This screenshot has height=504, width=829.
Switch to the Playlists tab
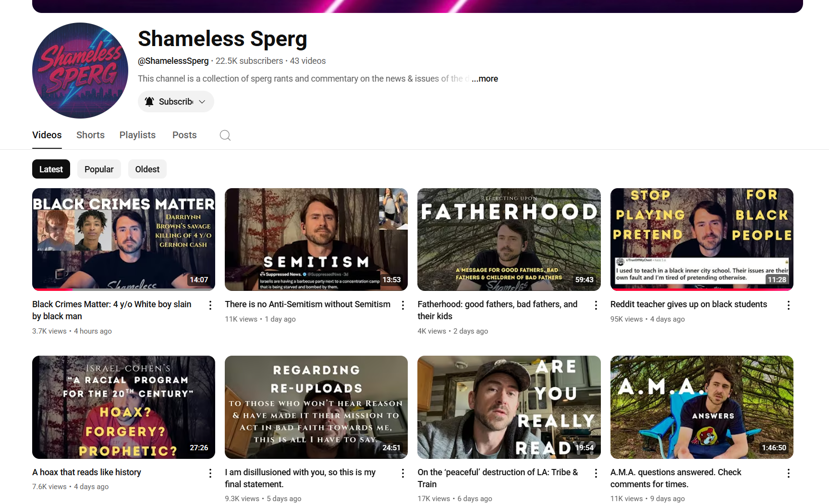(137, 135)
